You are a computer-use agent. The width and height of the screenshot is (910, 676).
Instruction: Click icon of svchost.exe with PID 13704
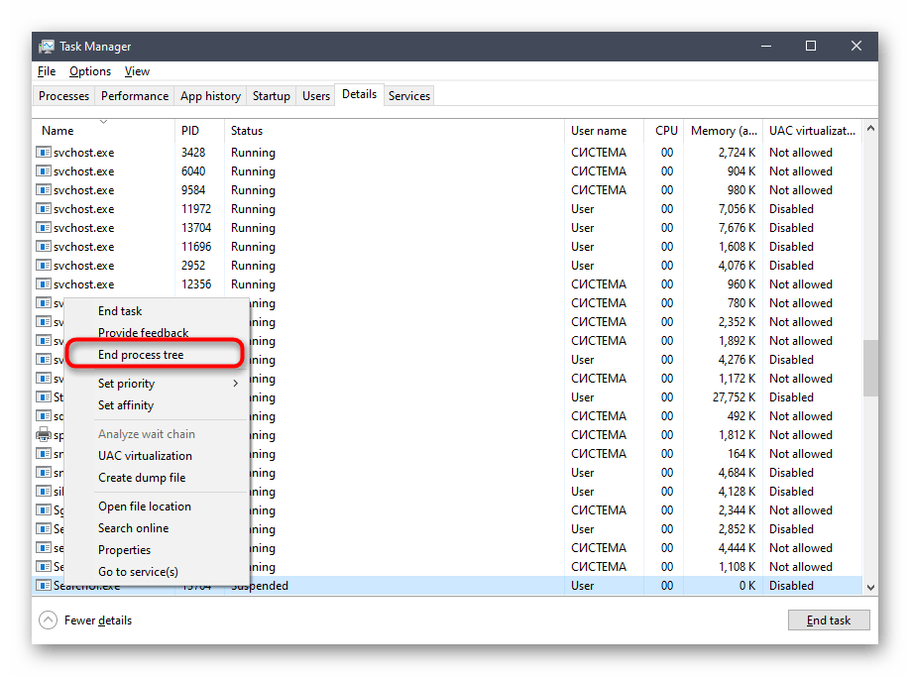click(44, 228)
